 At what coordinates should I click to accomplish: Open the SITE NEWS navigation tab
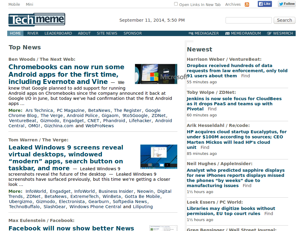pos(107,33)
